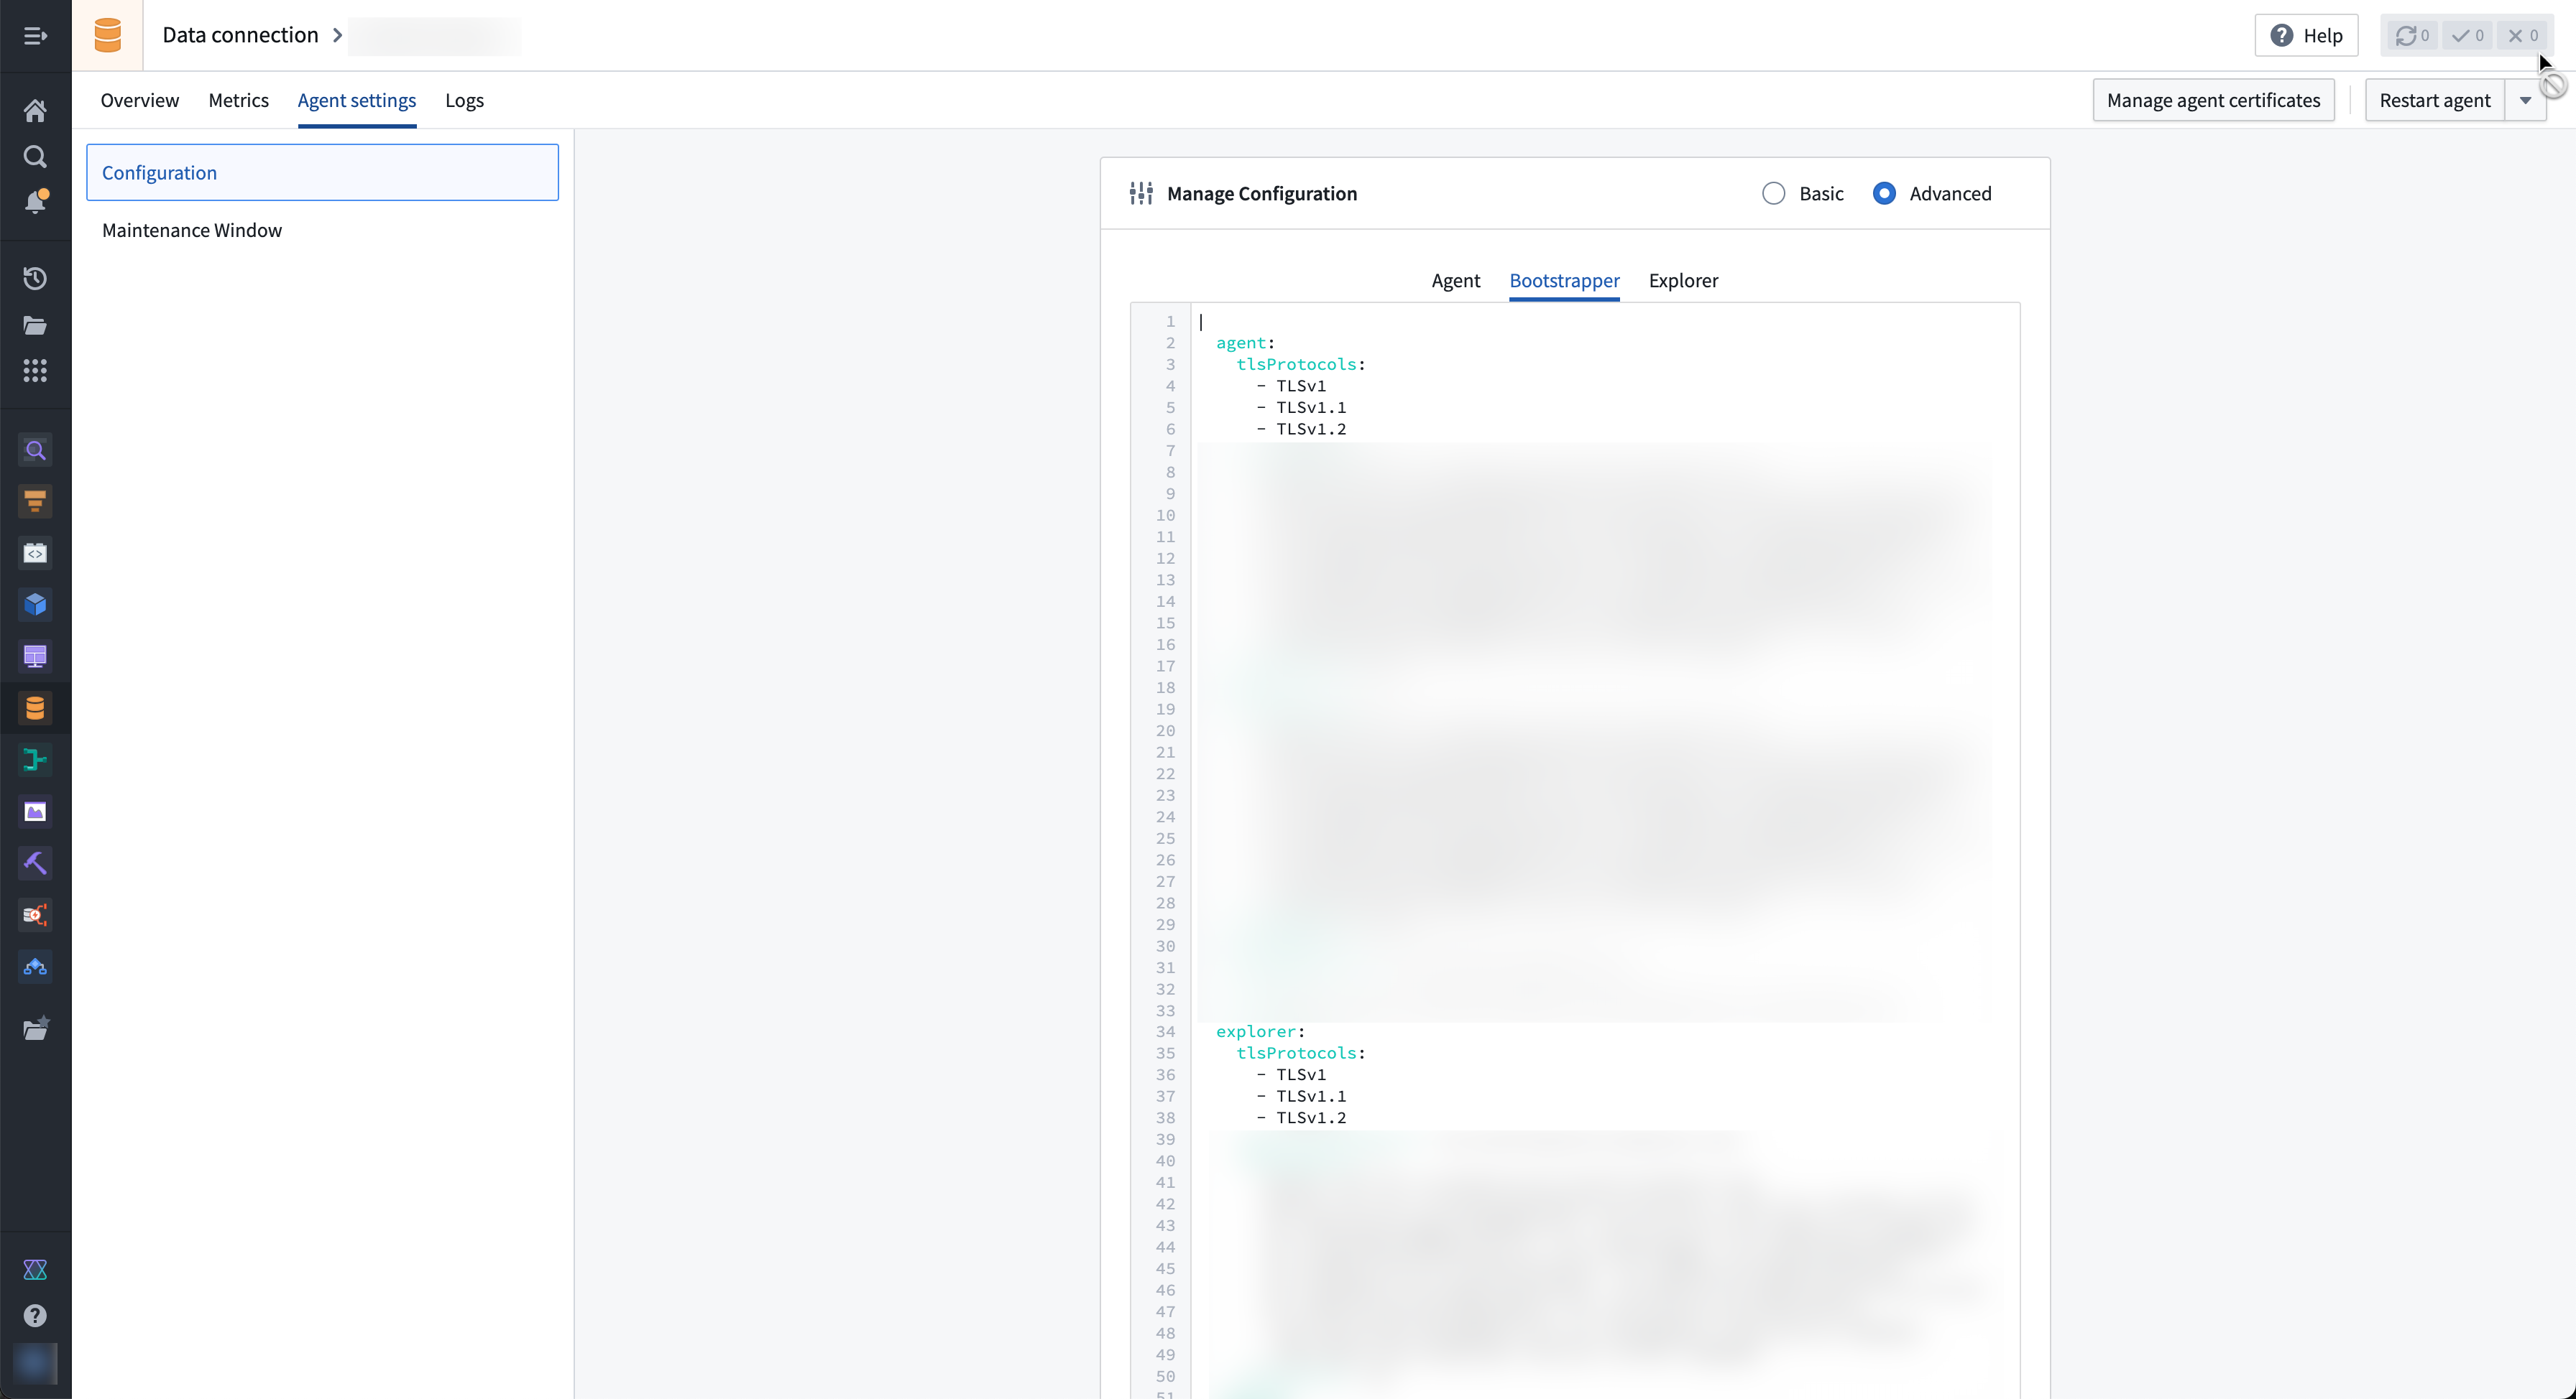Viewport: 2576px width, 1399px height.
Task: Open the blue hierarchy diagram app icon
Action: 35,967
